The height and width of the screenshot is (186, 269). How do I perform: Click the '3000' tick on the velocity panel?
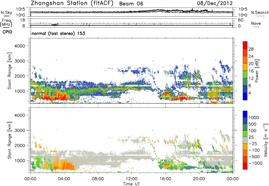[20, 130]
